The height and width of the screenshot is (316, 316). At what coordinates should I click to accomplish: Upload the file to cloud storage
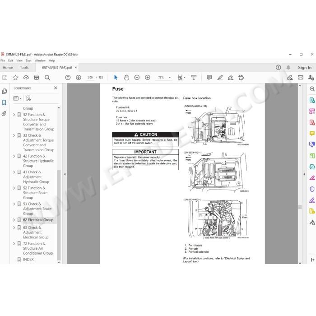tap(26, 78)
